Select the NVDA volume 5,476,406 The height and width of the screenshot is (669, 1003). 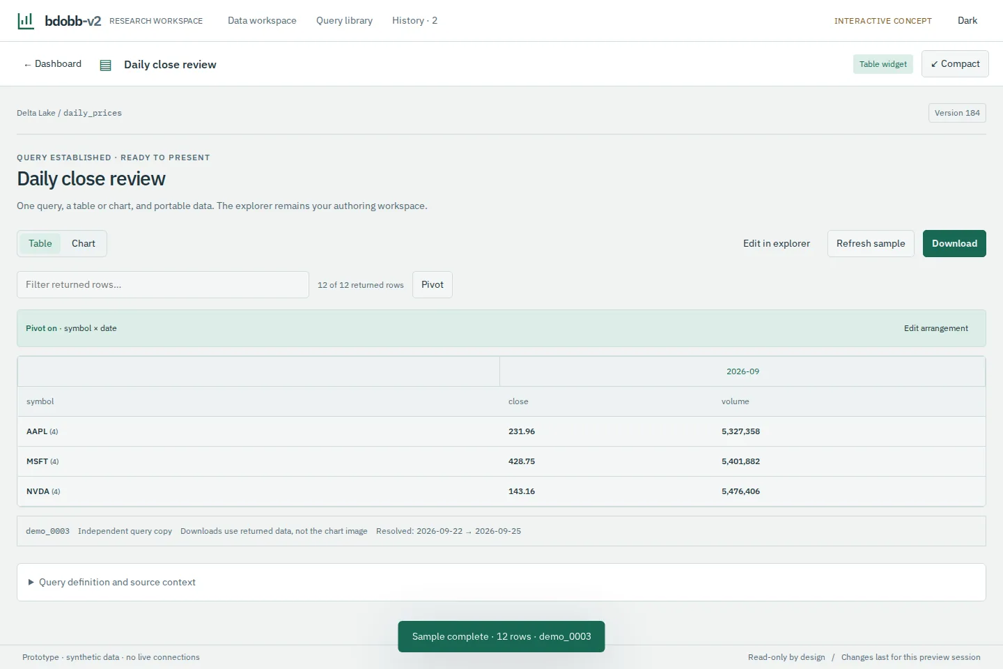point(740,491)
